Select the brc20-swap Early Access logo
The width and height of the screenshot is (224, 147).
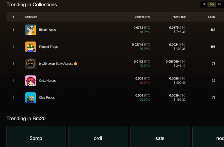[31, 64]
